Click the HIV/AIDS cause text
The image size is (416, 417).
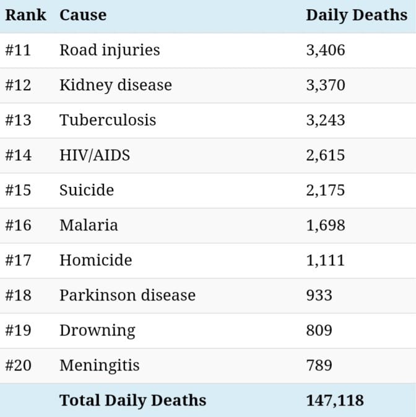95,155
